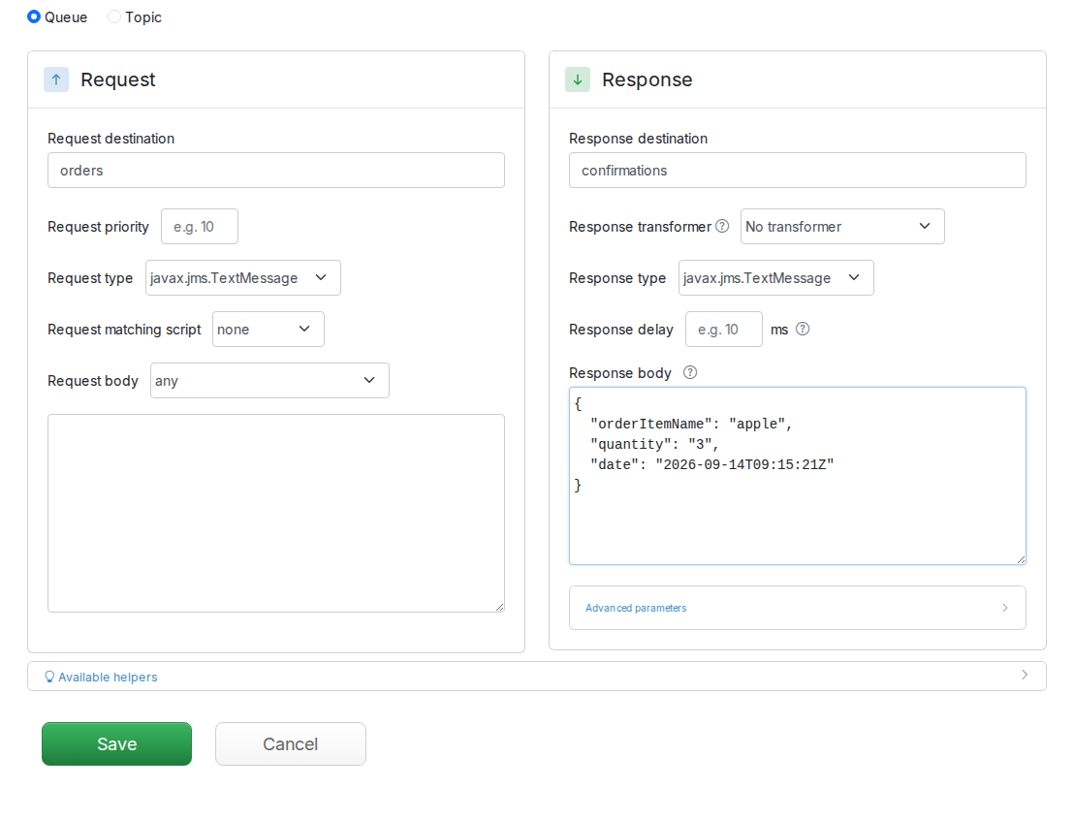Viewport: 1074px width, 821px height.
Task: Open the Response type dropdown
Action: [x=775, y=277]
